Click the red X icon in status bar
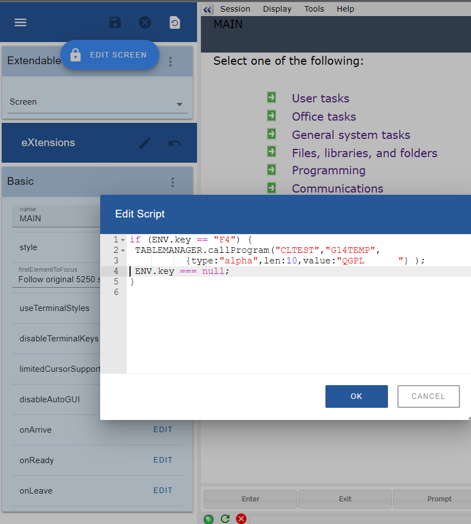This screenshot has height=524, width=471. pyautogui.click(x=241, y=519)
